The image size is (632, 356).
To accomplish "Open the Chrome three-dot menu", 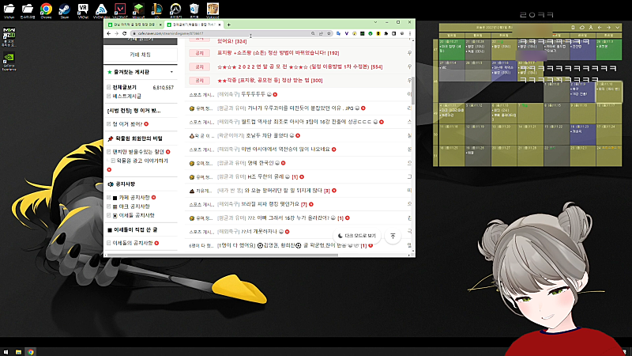I will (410, 33).
